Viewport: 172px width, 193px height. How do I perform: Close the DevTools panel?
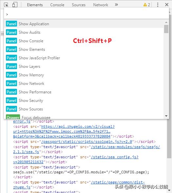click(166, 5)
